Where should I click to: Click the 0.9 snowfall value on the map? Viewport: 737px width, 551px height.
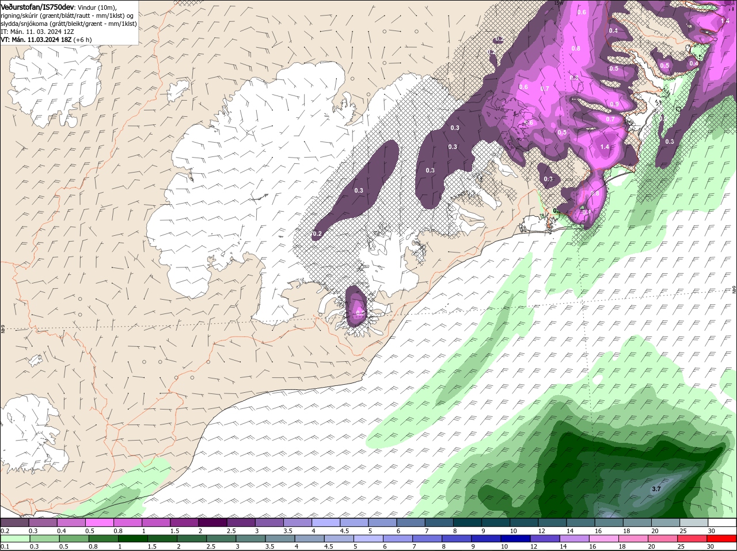(x=614, y=104)
